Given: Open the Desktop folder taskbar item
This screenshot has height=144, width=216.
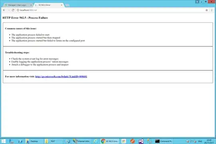Looking at the screenshot, I should (x=34, y=141).
